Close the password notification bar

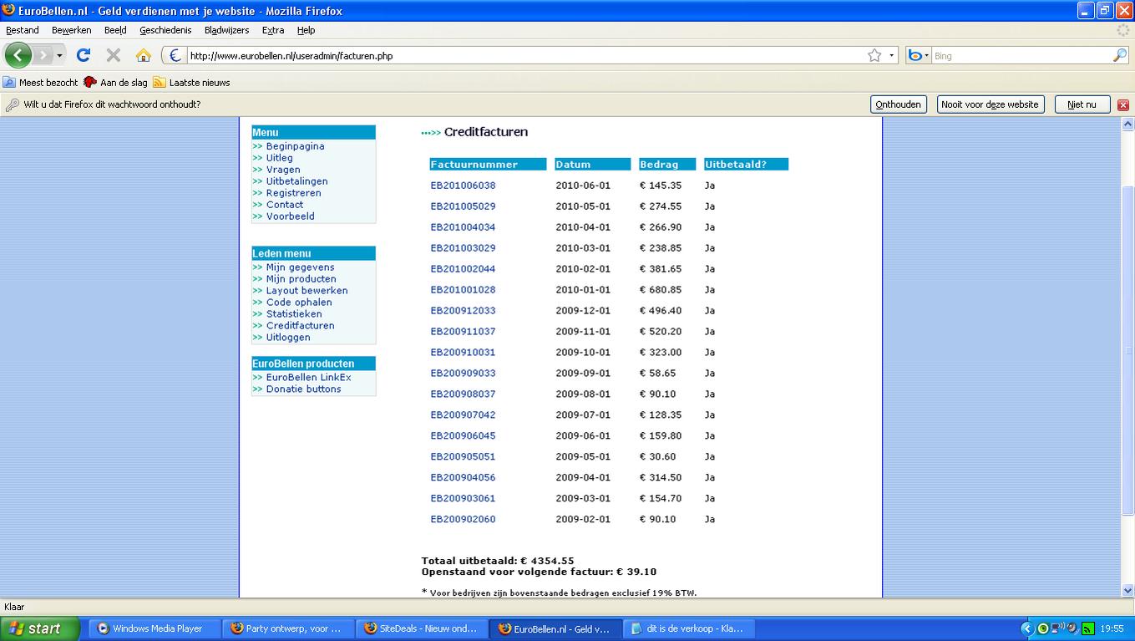click(1123, 105)
